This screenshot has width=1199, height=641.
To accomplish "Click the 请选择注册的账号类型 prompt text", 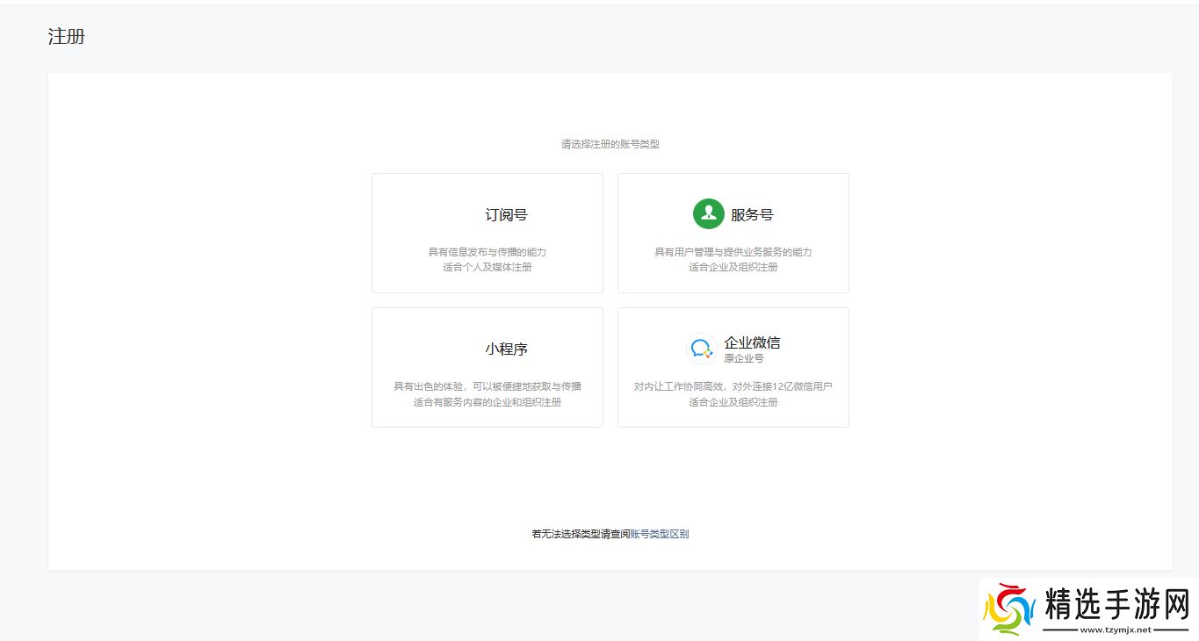I will click(610, 144).
